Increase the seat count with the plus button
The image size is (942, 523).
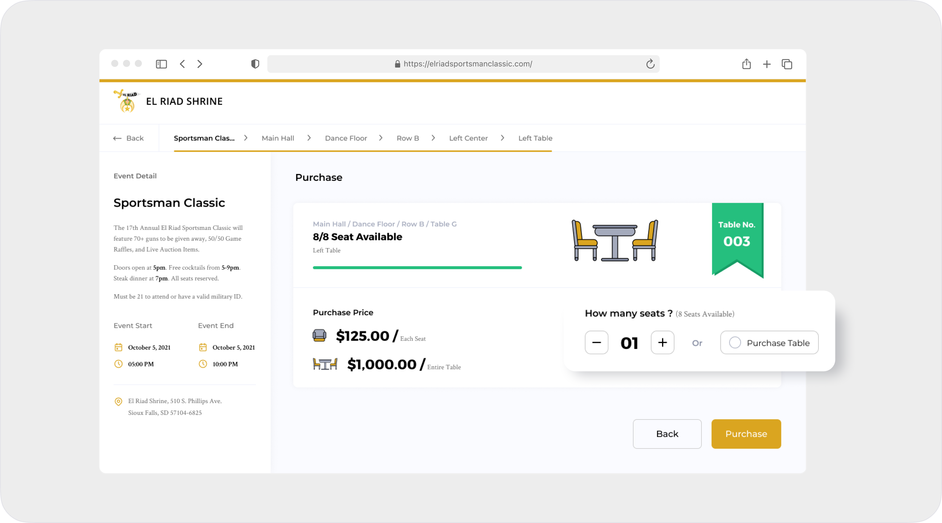(662, 342)
